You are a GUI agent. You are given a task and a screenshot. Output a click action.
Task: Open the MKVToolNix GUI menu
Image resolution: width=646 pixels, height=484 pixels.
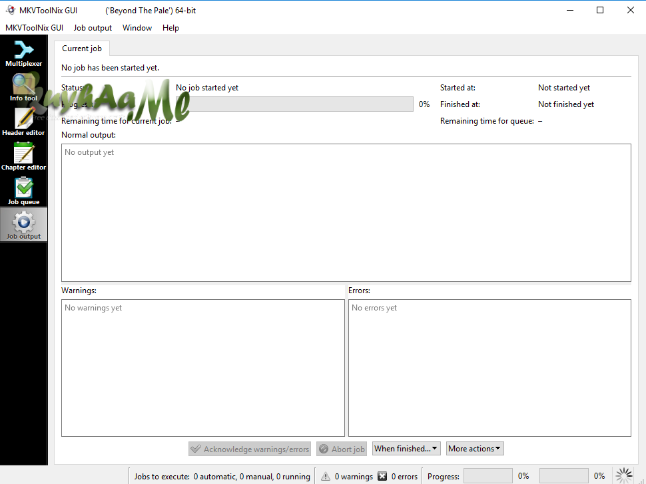tap(34, 28)
